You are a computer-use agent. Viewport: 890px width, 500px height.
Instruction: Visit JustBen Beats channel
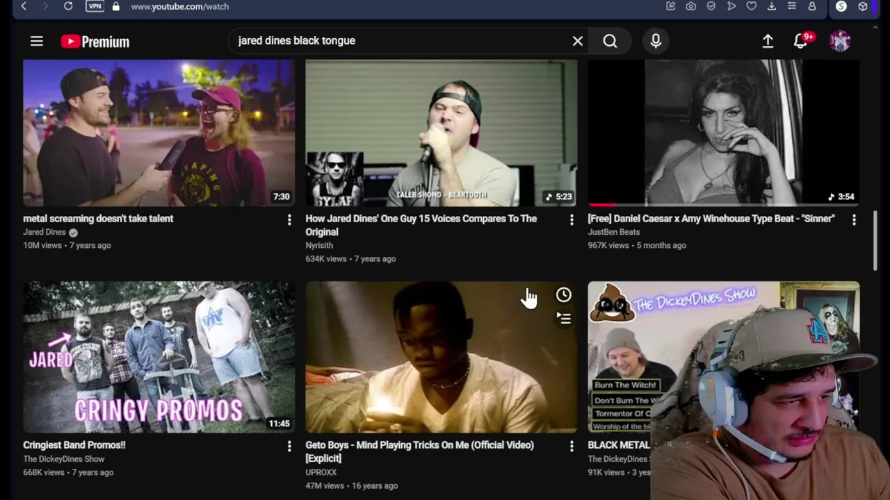[614, 232]
